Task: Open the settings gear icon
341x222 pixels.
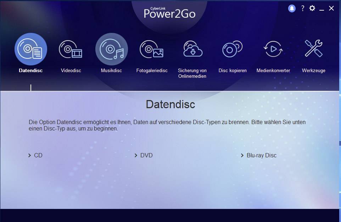Action: (x=312, y=8)
